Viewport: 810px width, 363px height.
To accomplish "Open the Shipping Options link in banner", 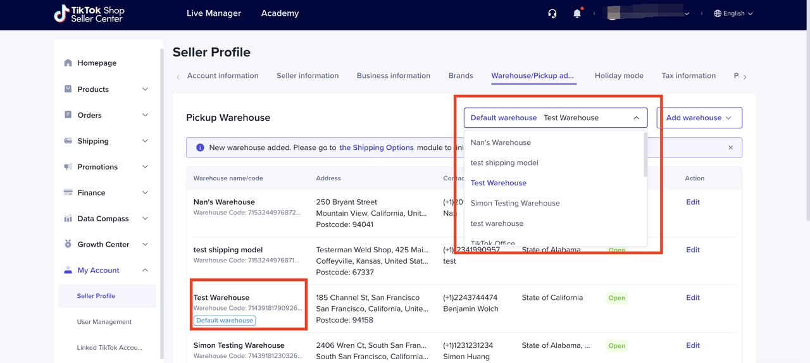I will coord(376,147).
